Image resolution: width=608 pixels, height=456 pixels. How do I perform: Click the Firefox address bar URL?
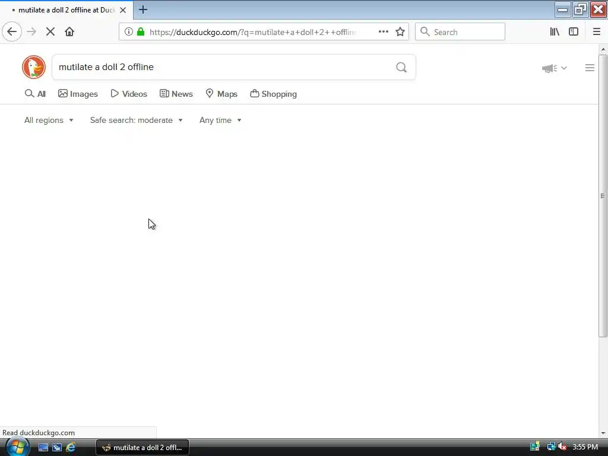coord(253,32)
